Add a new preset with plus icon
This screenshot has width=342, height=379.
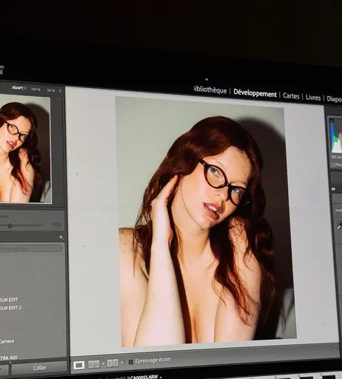click(x=61, y=238)
